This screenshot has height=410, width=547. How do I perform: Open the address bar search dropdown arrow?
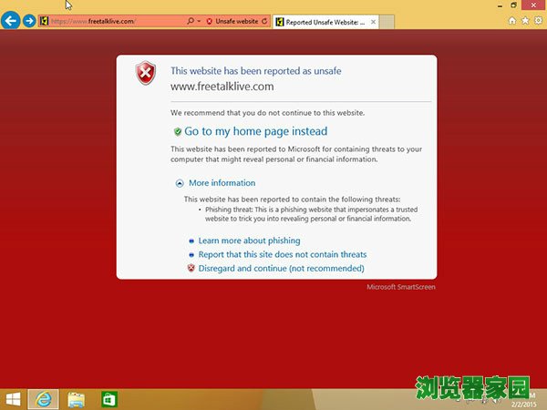[x=199, y=20]
